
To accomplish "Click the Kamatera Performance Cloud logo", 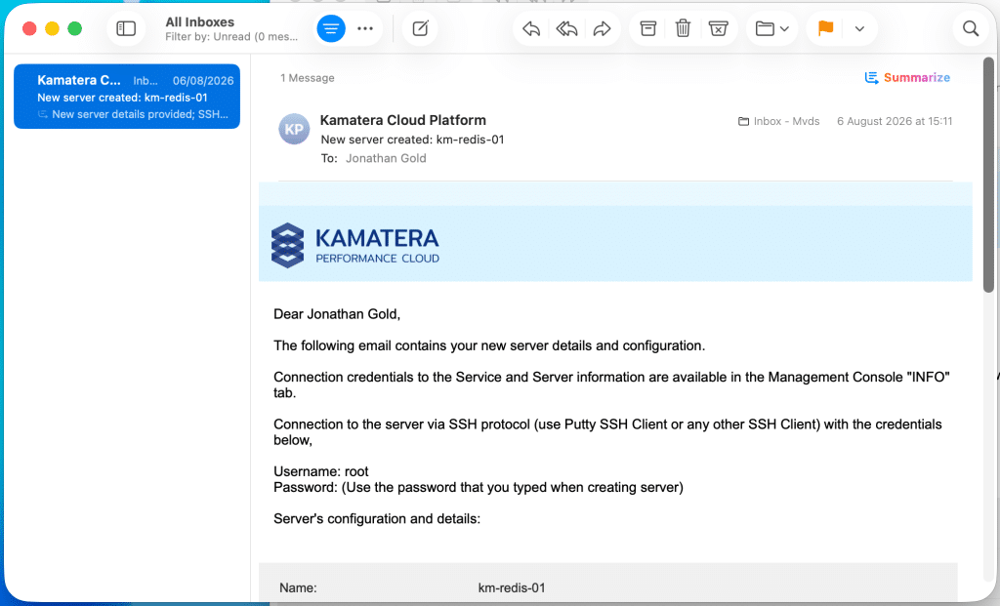I will pos(355,245).
